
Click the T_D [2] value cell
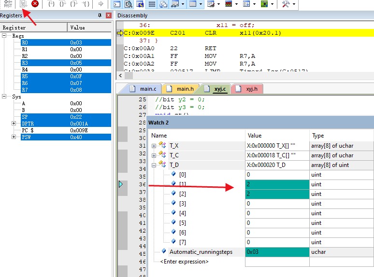(277, 194)
